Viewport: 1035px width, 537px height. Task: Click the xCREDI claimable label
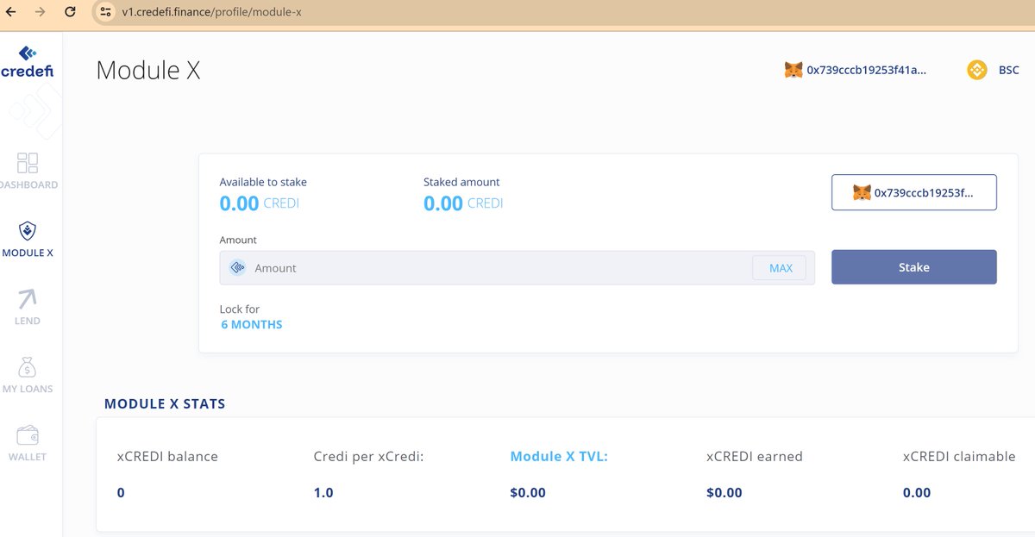click(x=959, y=457)
